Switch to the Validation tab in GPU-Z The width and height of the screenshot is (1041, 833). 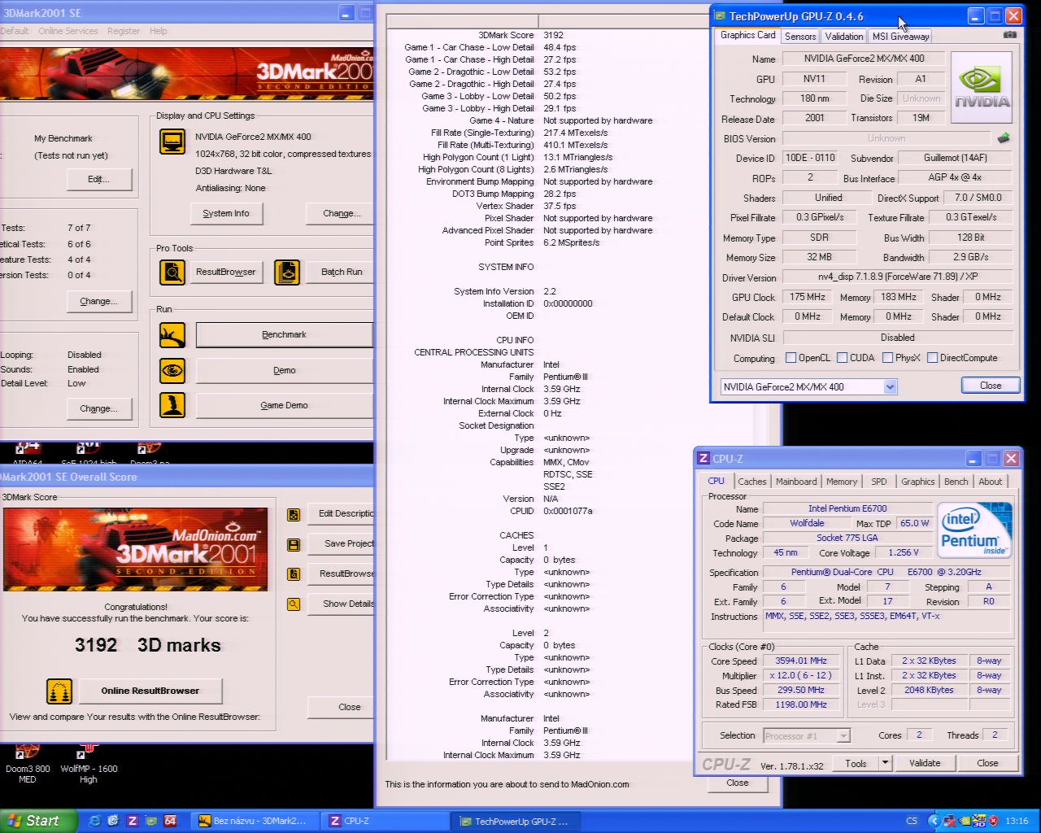pyautogui.click(x=844, y=37)
